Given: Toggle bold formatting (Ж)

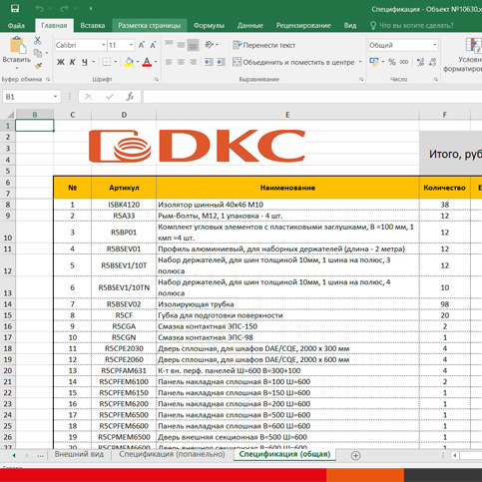Looking at the screenshot, I should [61, 62].
